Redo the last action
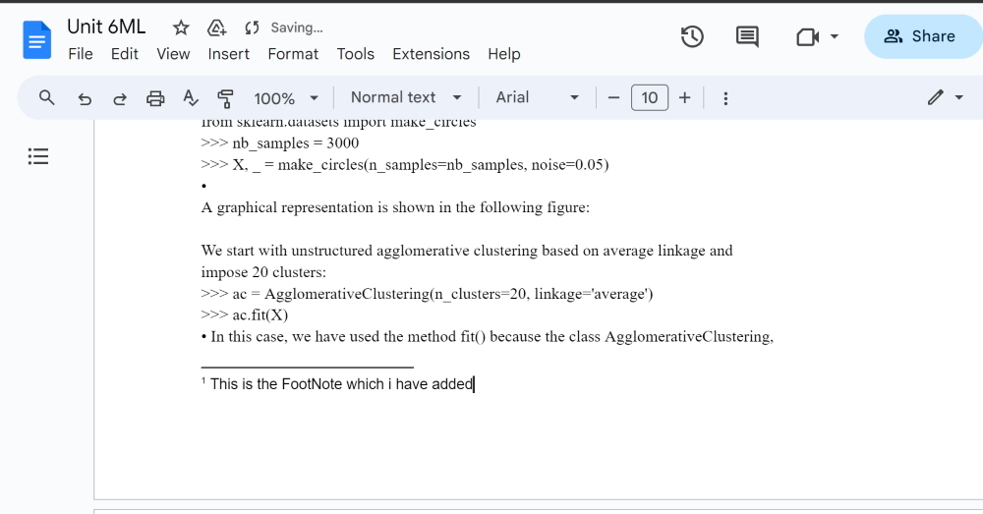 120,98
